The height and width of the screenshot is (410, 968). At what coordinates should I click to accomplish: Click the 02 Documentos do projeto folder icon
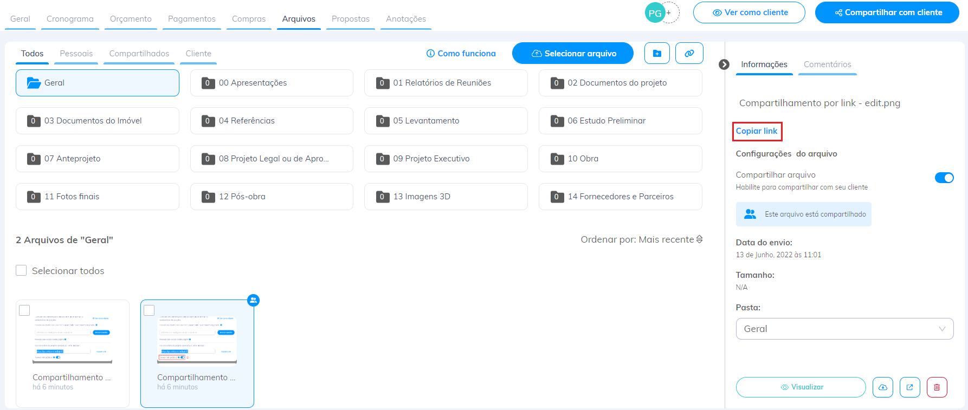[x=557, y=83]
